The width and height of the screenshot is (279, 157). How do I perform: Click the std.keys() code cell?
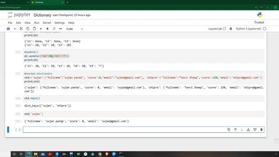[143, 98]
